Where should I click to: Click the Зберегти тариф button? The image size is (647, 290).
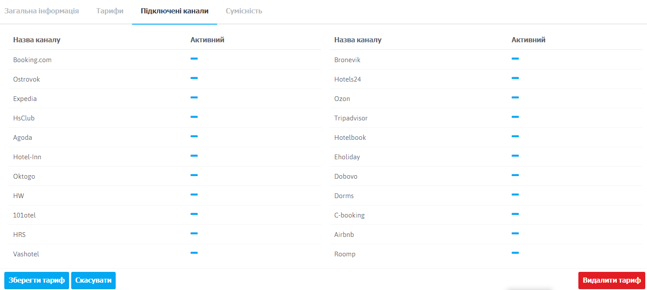click(x=37, y=281)
